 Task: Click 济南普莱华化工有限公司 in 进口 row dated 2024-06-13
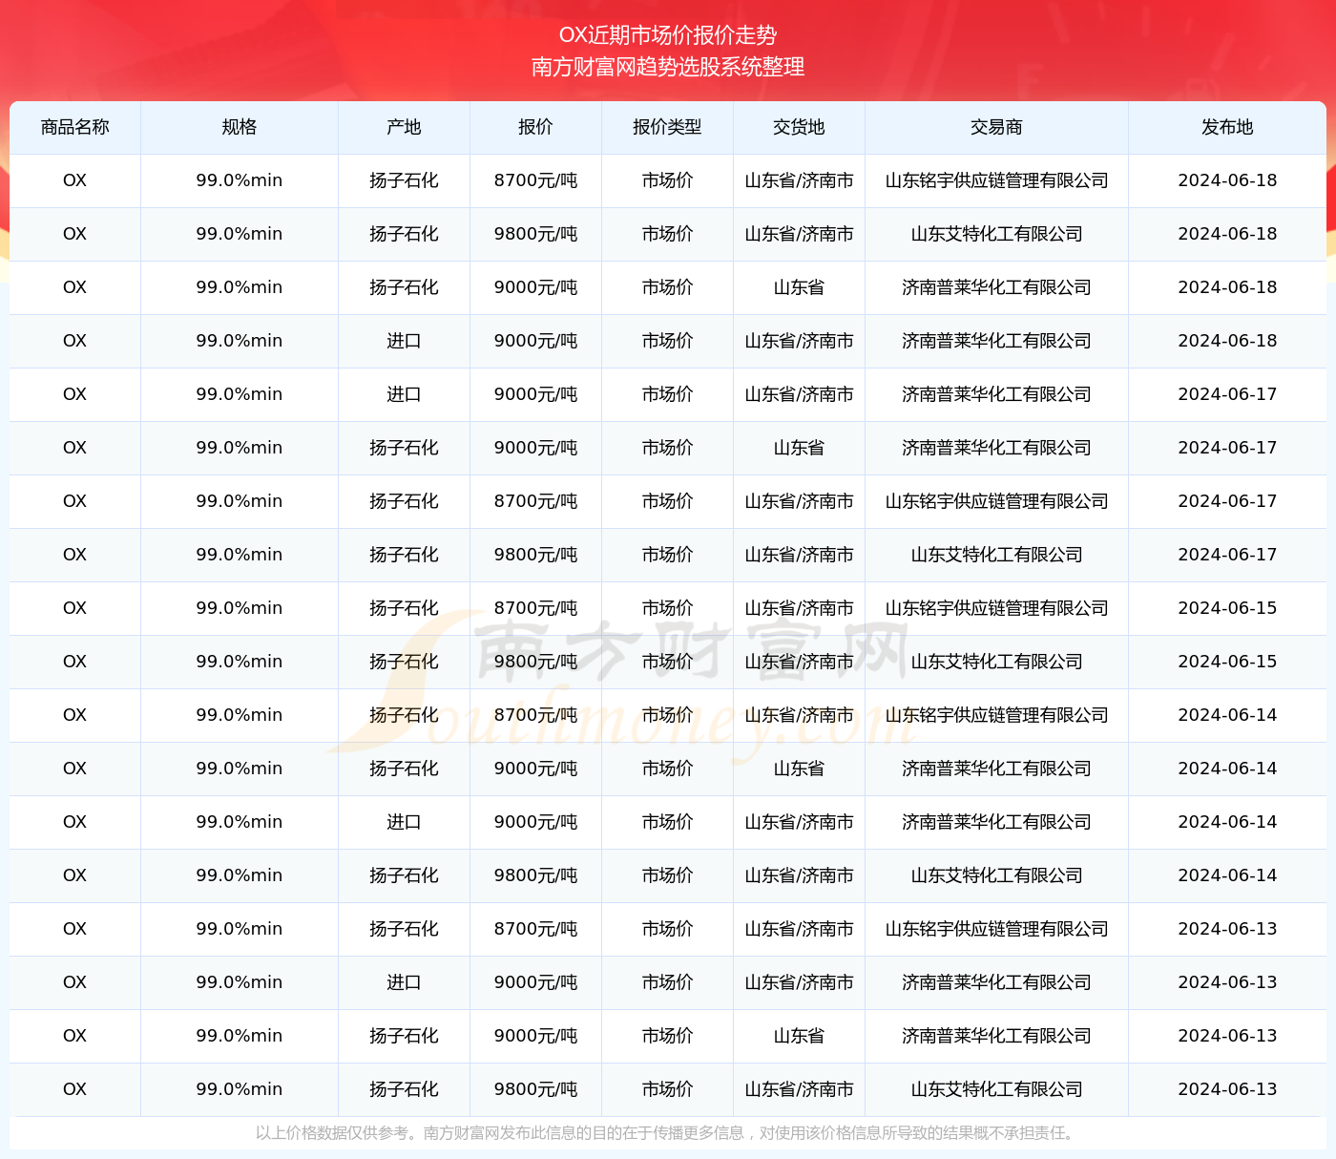[x=996, y=982]
